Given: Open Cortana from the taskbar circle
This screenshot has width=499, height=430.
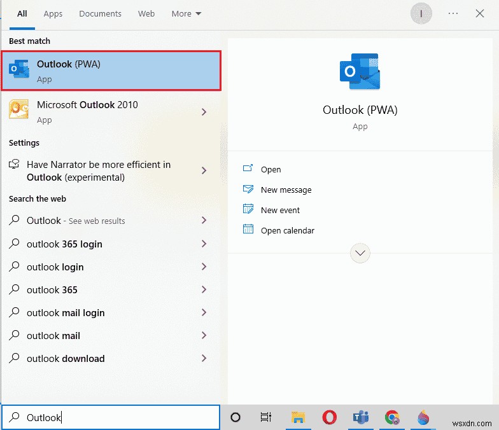Looking at the screenshot, I should click(x=235, y=417).
